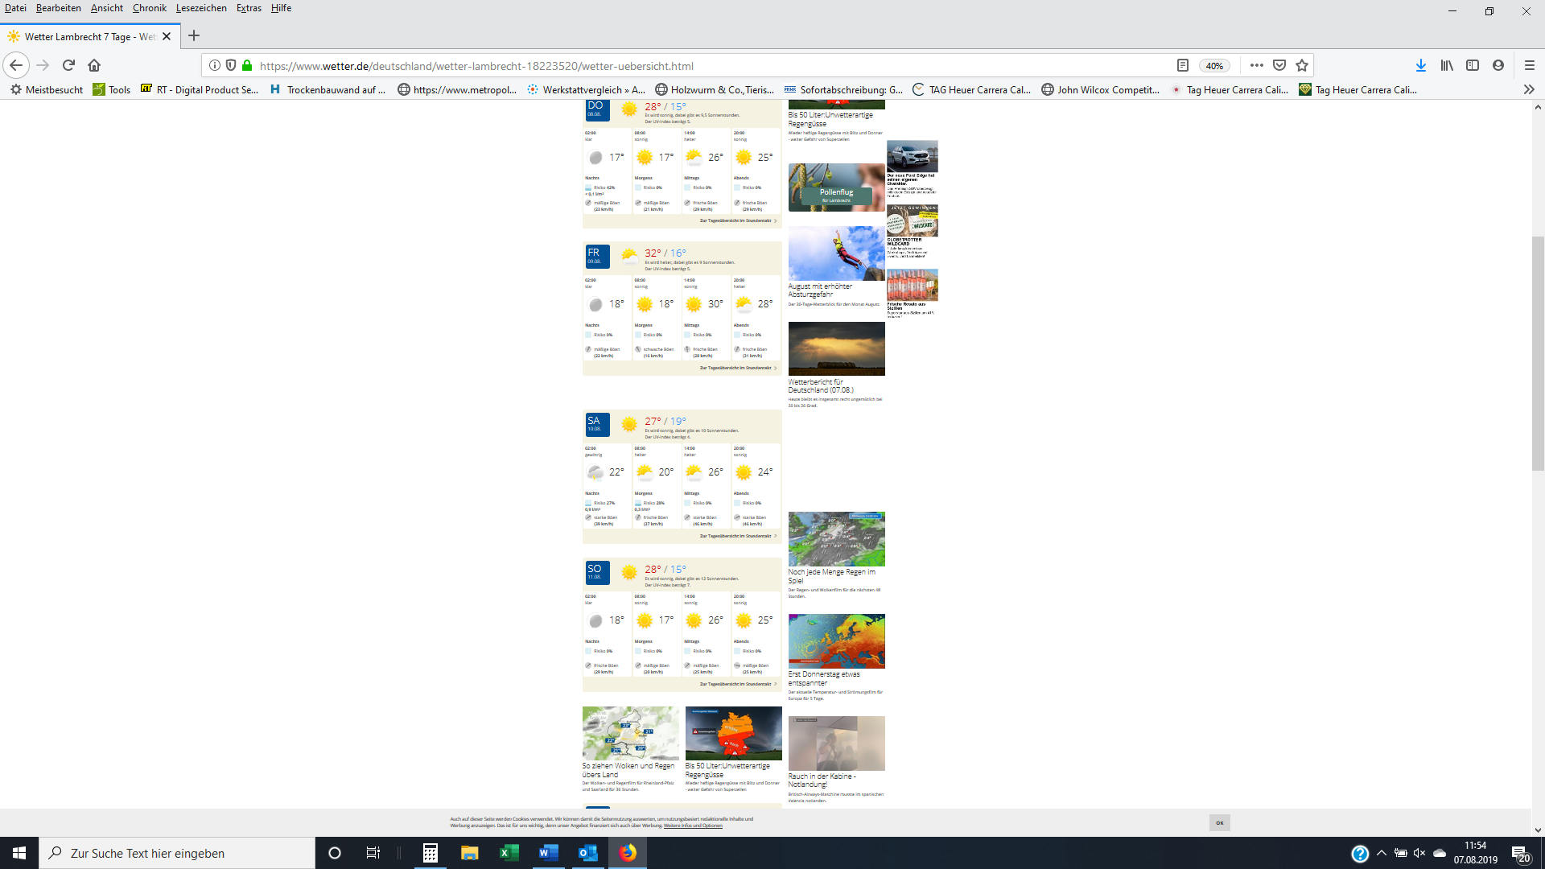Click the 40% zoom level indicator
Viewport: 1545px width, 869px height.
[1214, 66]
